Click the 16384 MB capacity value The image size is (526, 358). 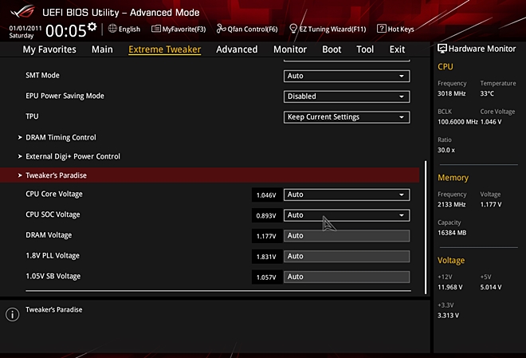click(x=452, y=233)
